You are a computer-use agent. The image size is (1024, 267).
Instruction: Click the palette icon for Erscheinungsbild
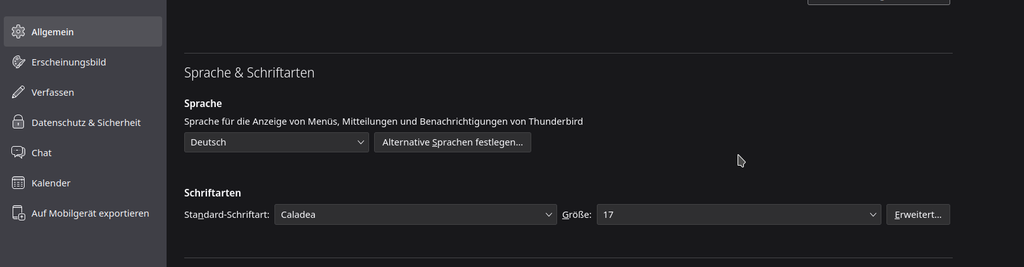[x=18, y=62]
